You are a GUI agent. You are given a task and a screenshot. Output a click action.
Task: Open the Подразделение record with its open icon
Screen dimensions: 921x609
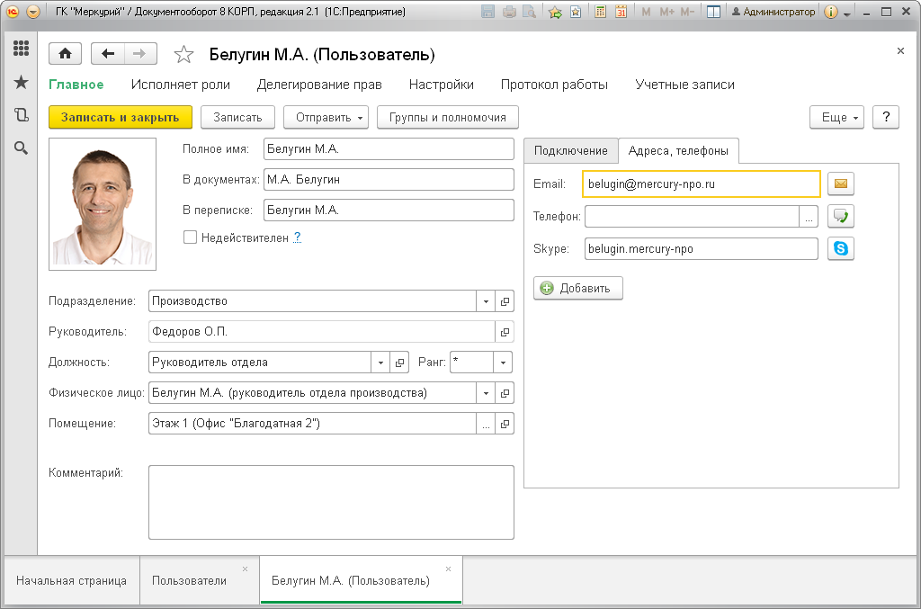pyautogui.click(x=505, y=301)
